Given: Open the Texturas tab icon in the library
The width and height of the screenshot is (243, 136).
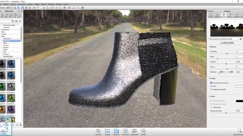Looking at the screenshot, I should click(15, 15).
